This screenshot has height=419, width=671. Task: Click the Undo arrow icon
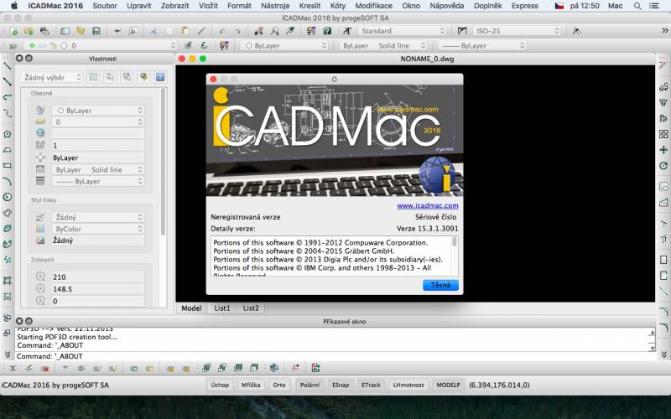[x=221, y=31]
